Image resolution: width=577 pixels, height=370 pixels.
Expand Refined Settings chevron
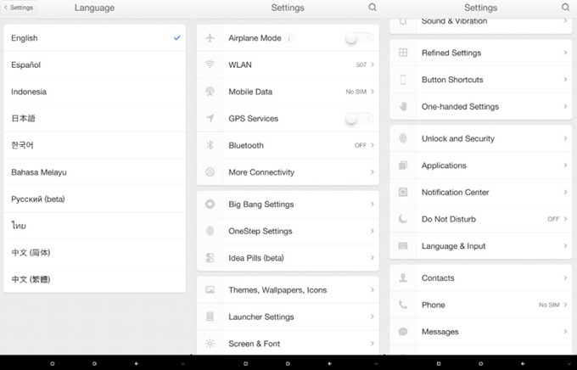565,53
